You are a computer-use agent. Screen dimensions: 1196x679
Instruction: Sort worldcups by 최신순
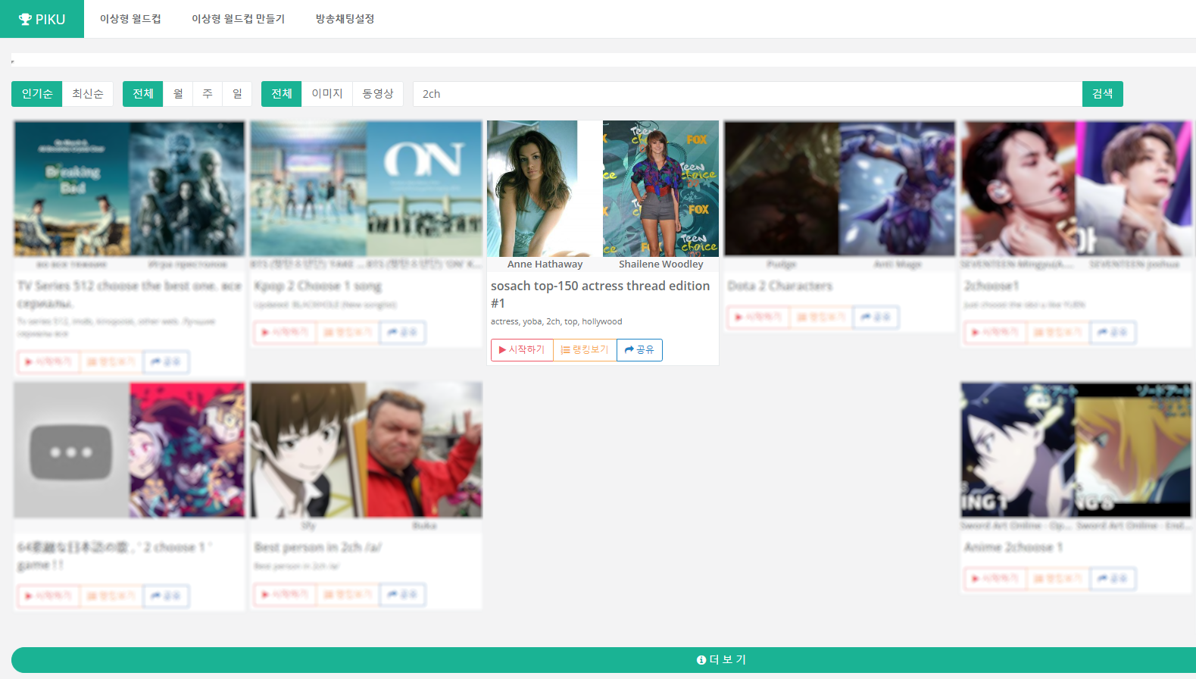click(x=88, y=94)
